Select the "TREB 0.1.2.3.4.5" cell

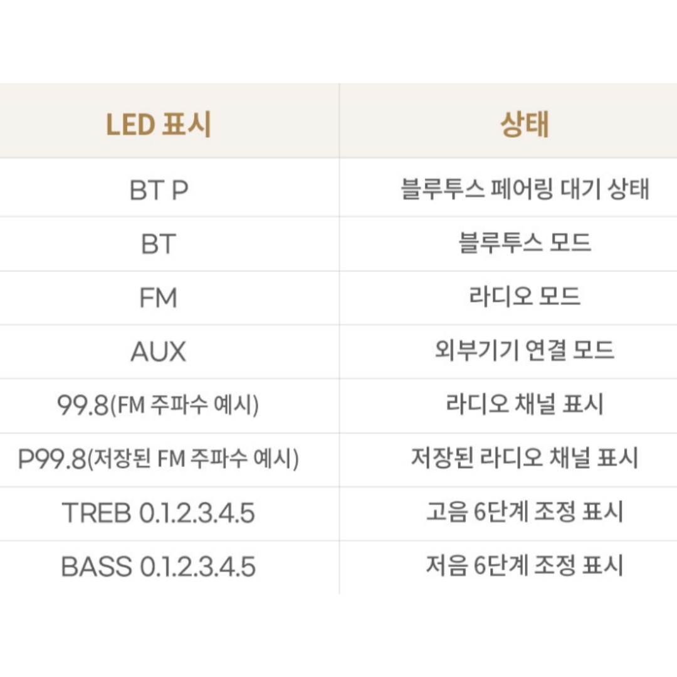coord(159,513)
